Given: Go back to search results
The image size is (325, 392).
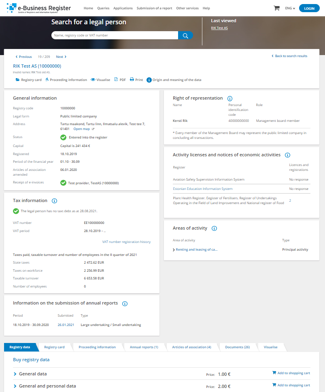Looking at the screenshot, I should (289, 56).
